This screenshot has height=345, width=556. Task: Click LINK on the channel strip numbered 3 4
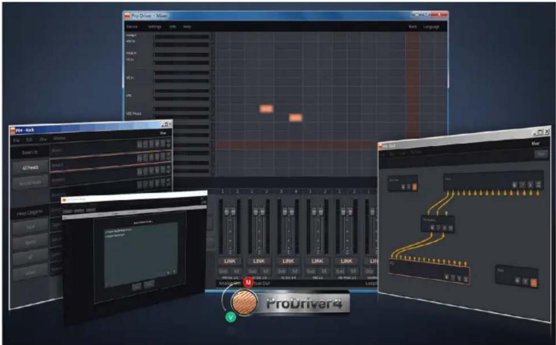(288, 261)
